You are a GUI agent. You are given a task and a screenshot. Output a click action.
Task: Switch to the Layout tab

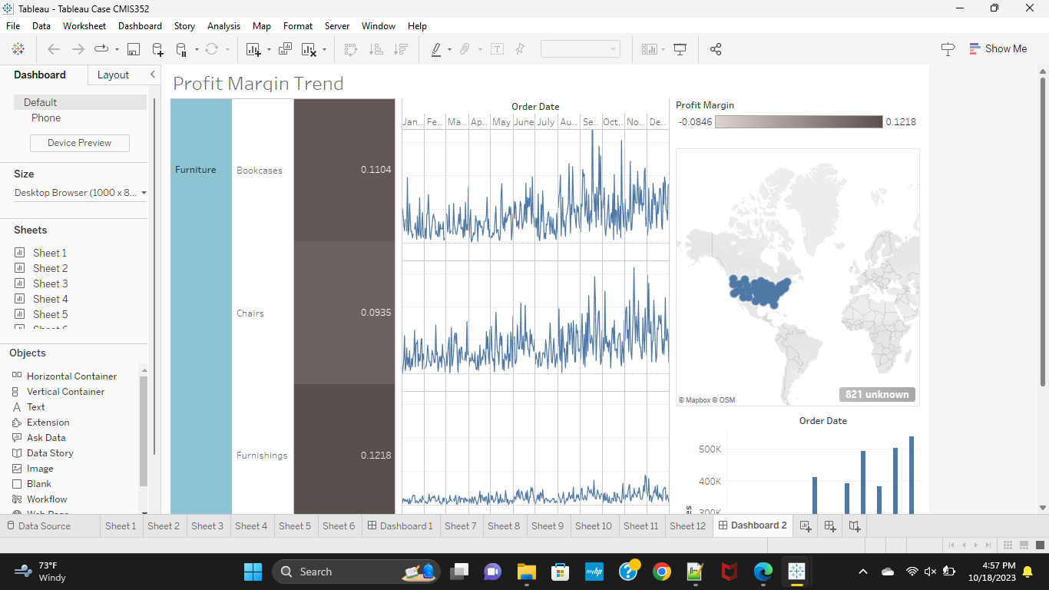pyautogui.click(x=113, y=75)
